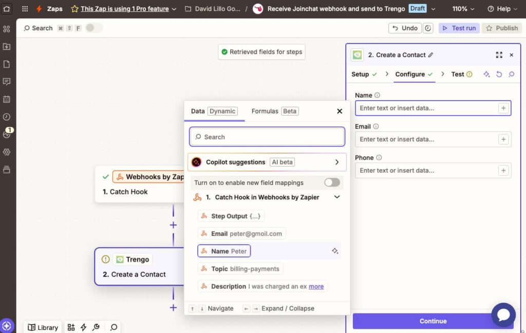
Task: Select the Catch Hook step card
Action: tap(140, 184)
